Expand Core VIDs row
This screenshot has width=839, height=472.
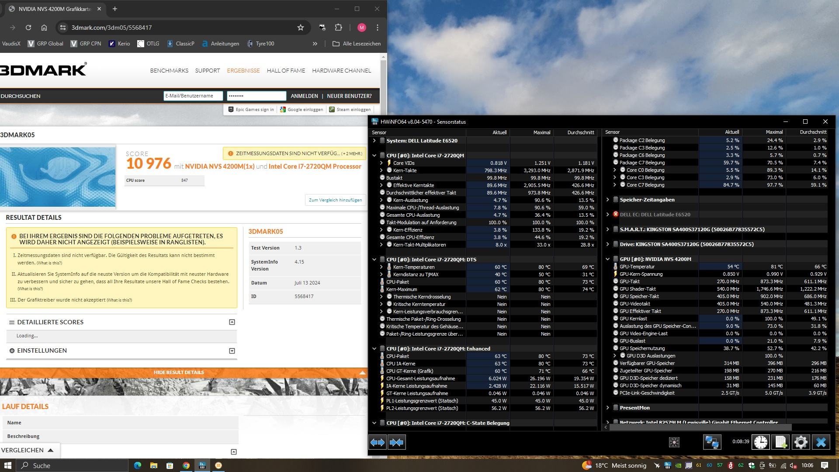coord(381,163)
